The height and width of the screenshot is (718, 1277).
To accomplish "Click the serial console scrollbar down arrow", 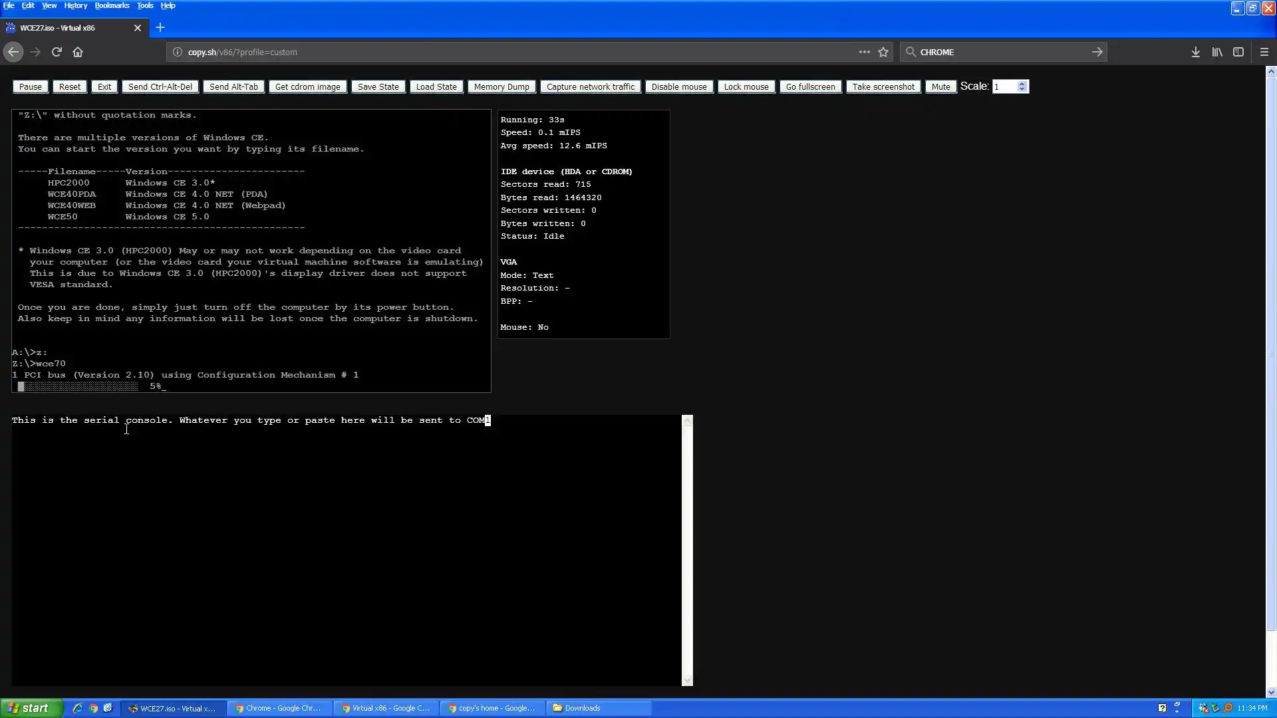I will pyautogui.click(x=687, y=681).
